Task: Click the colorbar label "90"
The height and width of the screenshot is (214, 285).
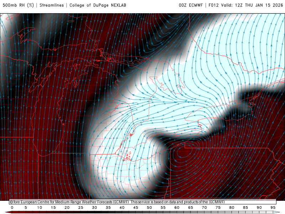Action: tap(259, 208)
